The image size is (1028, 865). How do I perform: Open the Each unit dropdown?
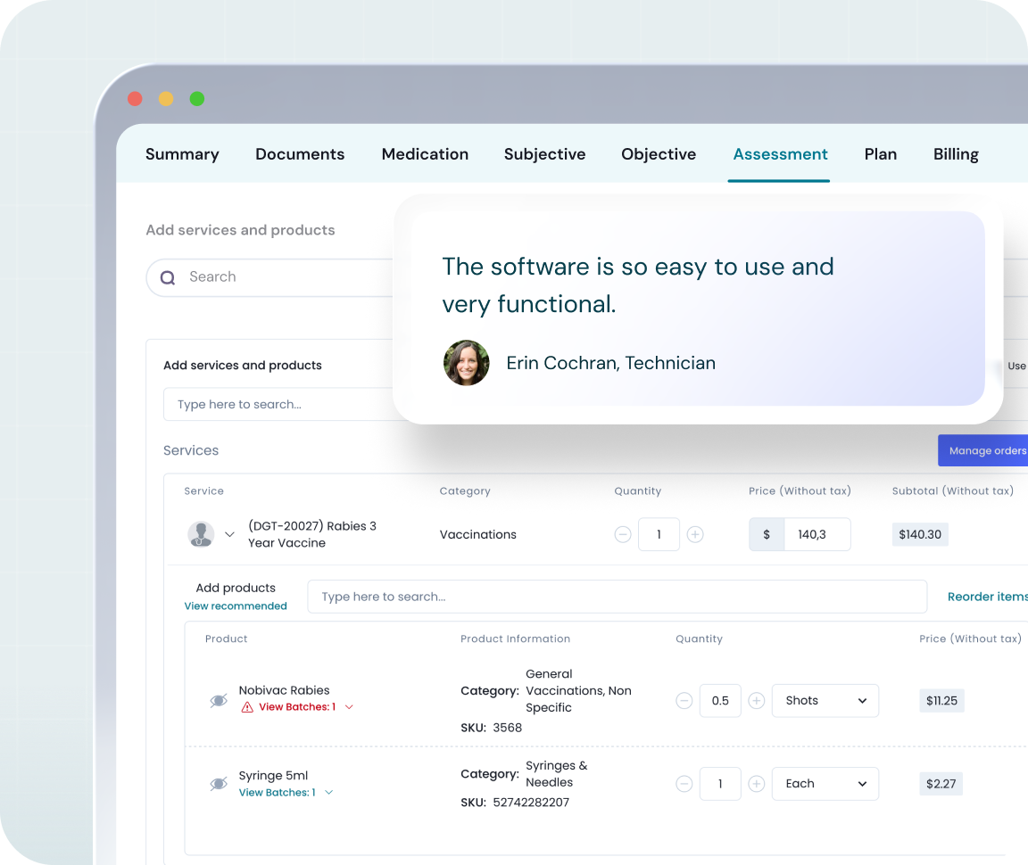(825, 784)
